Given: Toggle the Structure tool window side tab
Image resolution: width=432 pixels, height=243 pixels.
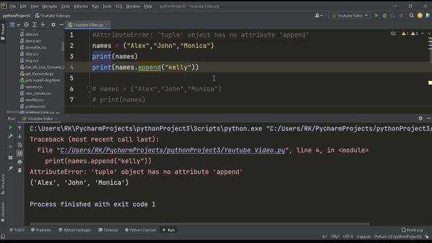Looking at the screenshot, I should point(3,184).
